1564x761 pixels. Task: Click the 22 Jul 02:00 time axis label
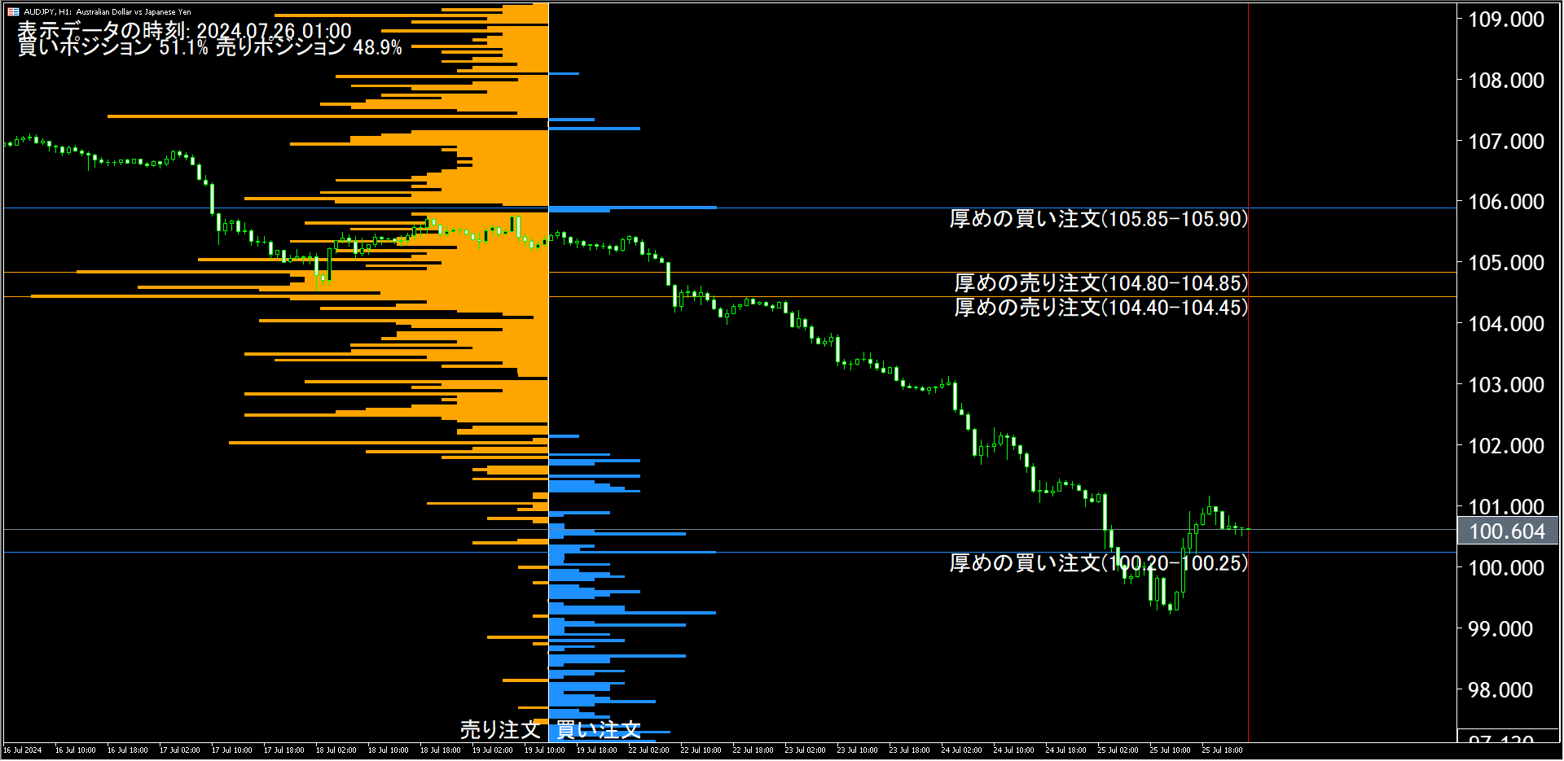point(648,750)
